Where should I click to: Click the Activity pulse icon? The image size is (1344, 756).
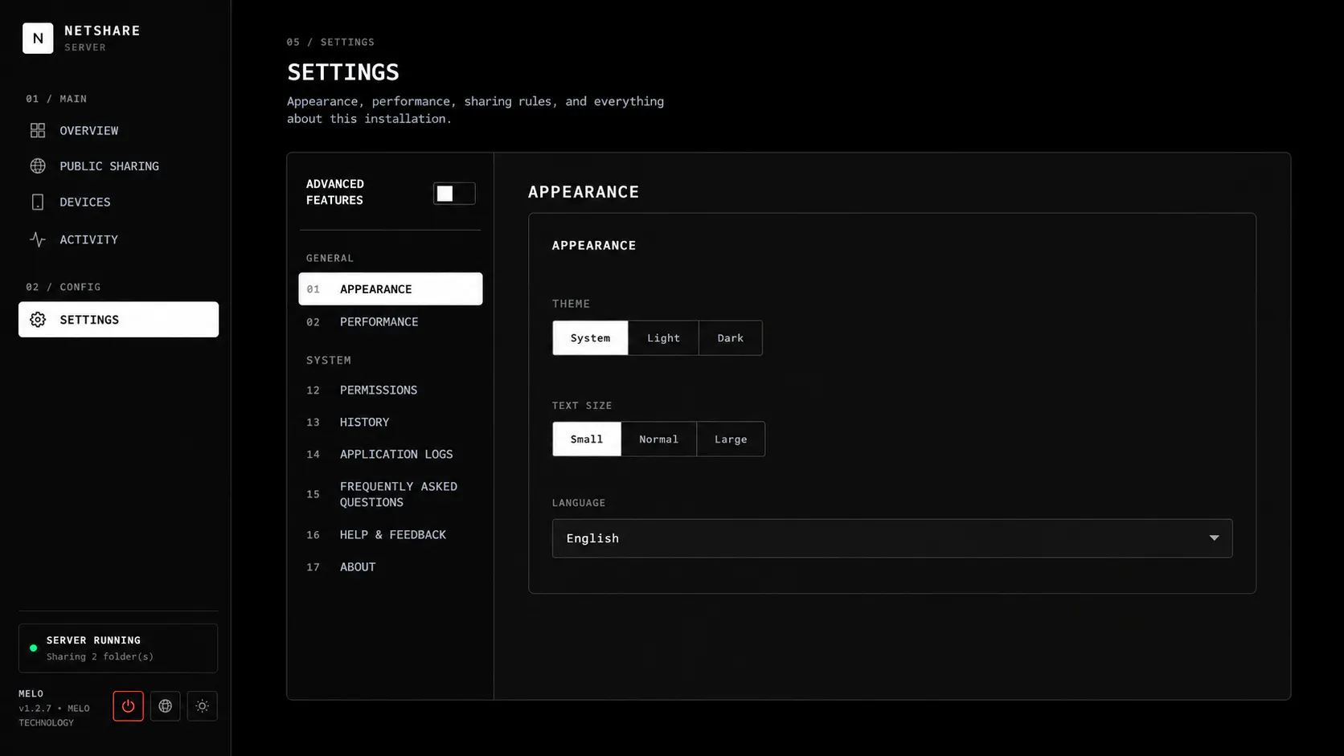tap(38, 239)
